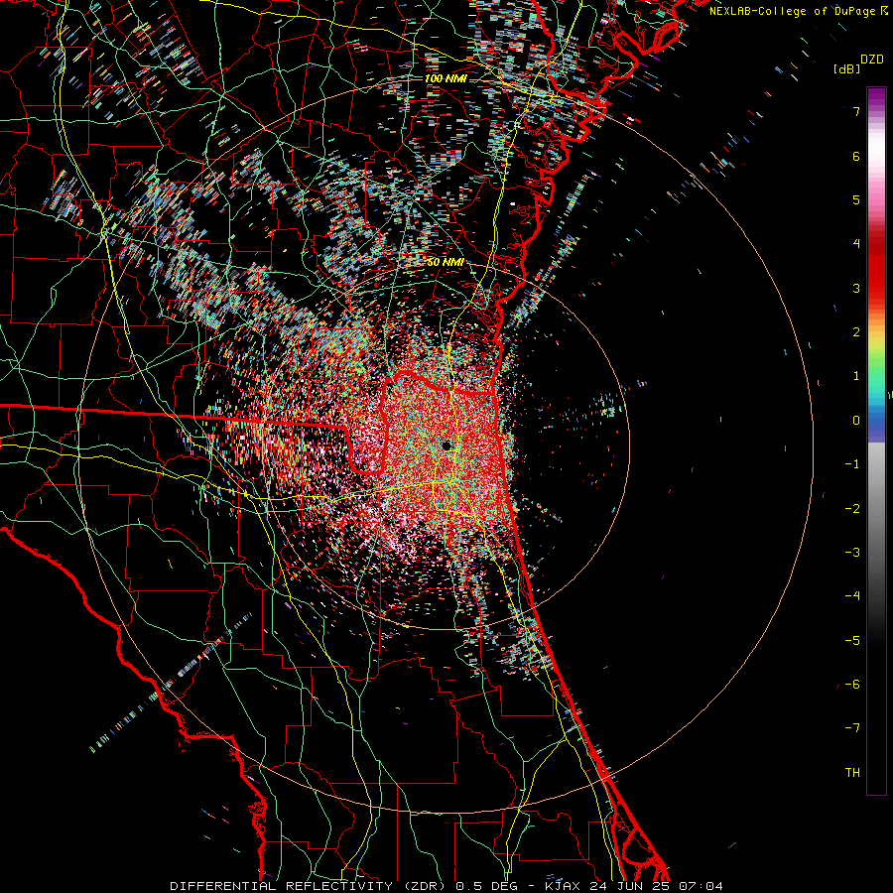Click the 4 tick label on the scale
893x893 pixels.
[x=856, y=244]
